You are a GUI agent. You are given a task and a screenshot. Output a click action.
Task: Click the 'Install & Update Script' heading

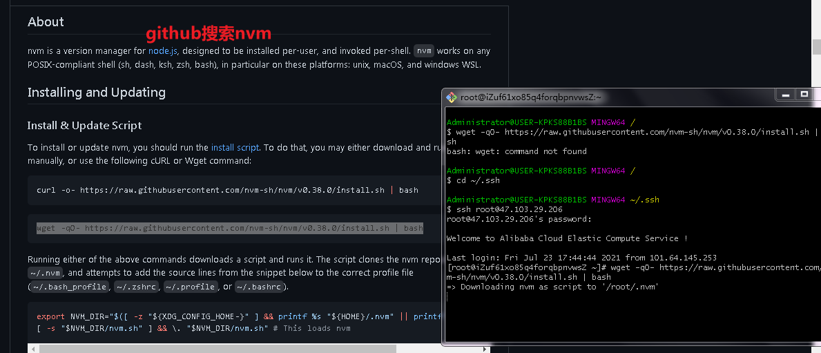(x=84, y=126)
